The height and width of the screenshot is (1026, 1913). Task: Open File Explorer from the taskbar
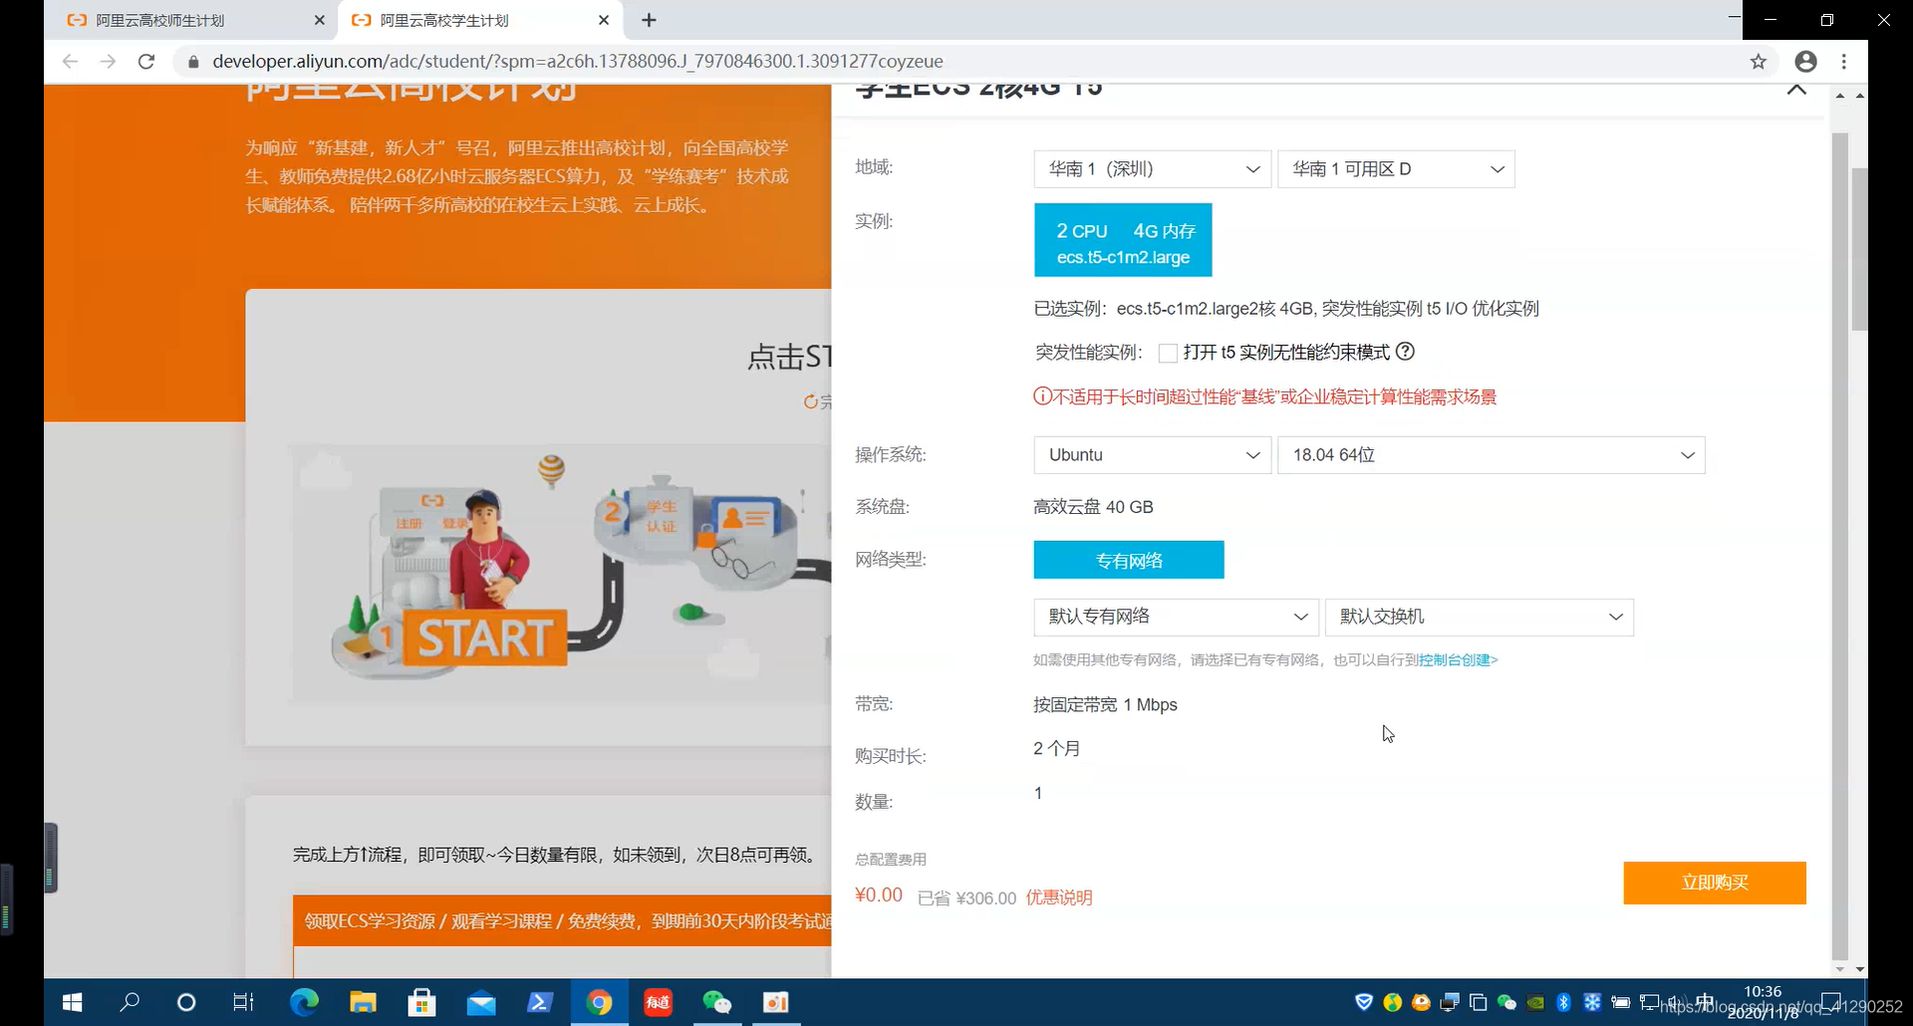(x=363, y=1002)
